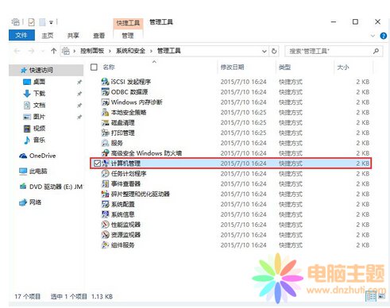
Task: Expand the chevron after 系统和安全 in path
Action: click(x=151, y=51)
